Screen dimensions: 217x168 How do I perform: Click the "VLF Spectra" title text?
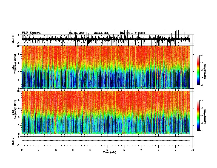coord(31,33)
